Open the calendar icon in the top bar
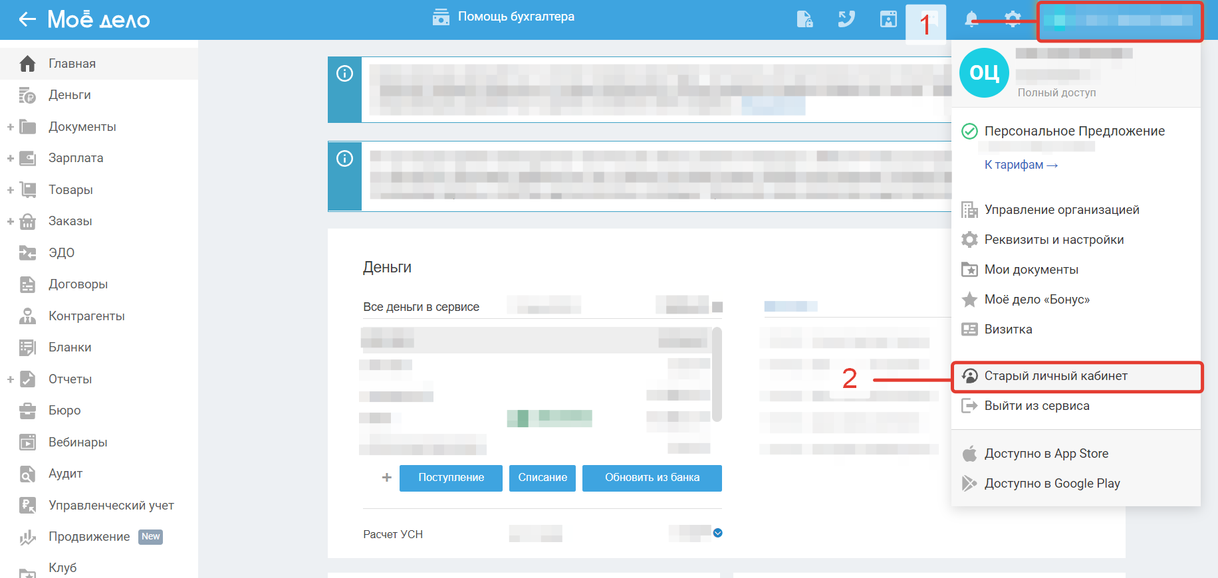1218x578 pixels. tap(888, 19)
